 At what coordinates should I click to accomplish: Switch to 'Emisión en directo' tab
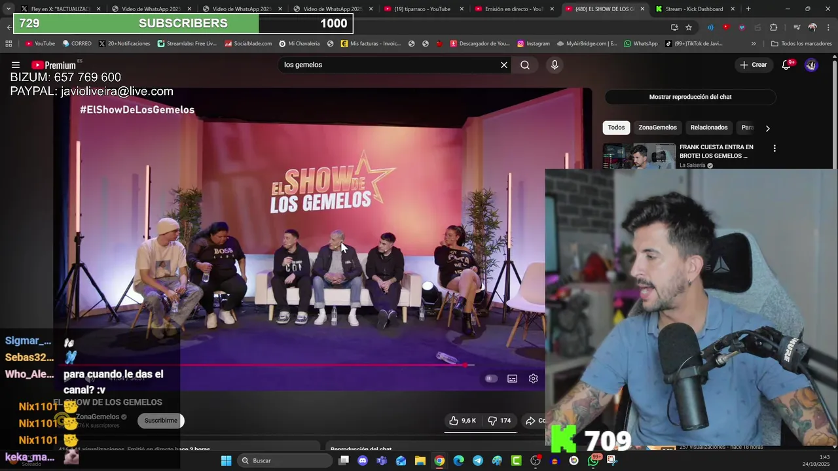tap(513, 9)
